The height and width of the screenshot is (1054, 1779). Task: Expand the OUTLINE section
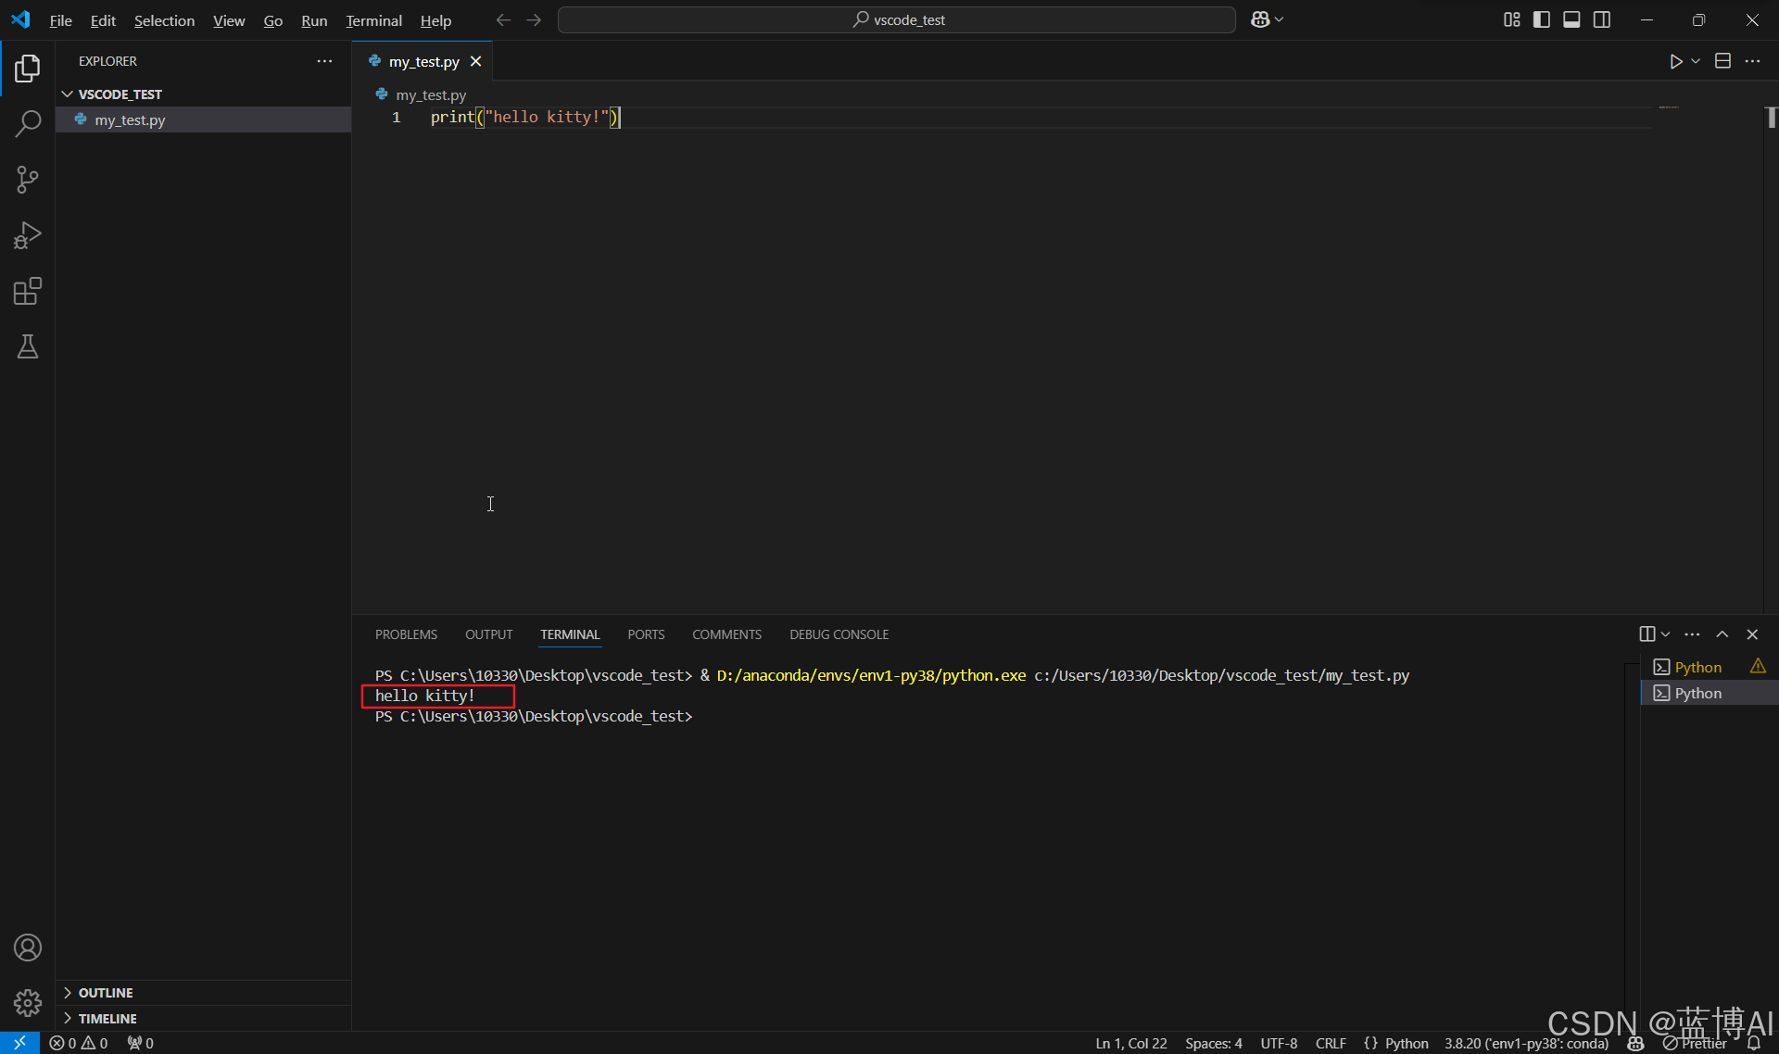[x=106, y=993]
